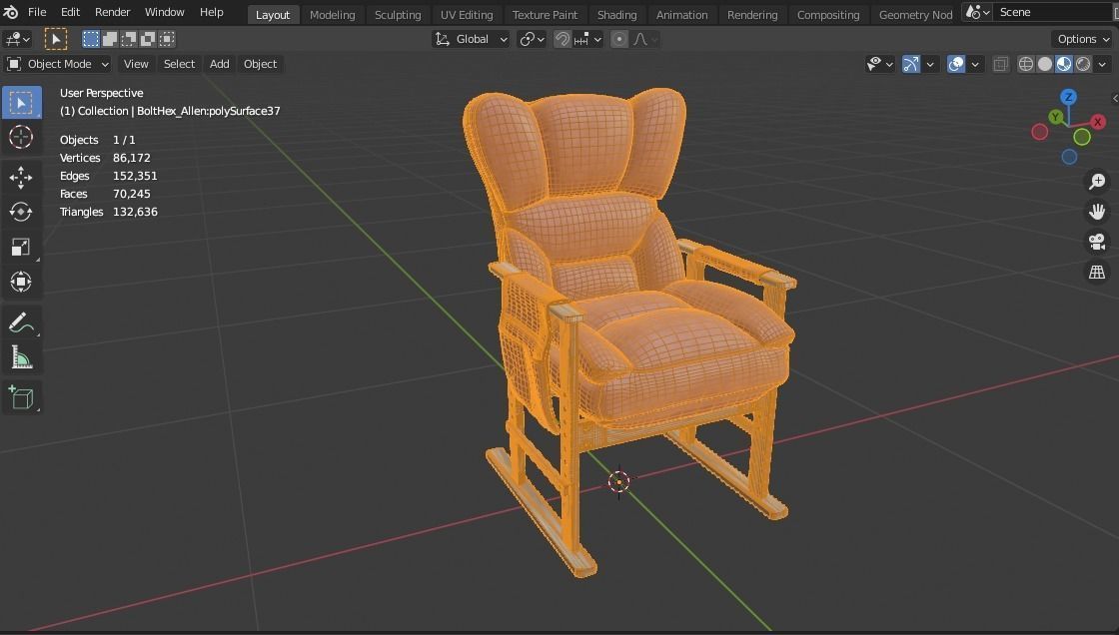Open the Render menu
Screen dimensions: 1119x635
point(113,12)
